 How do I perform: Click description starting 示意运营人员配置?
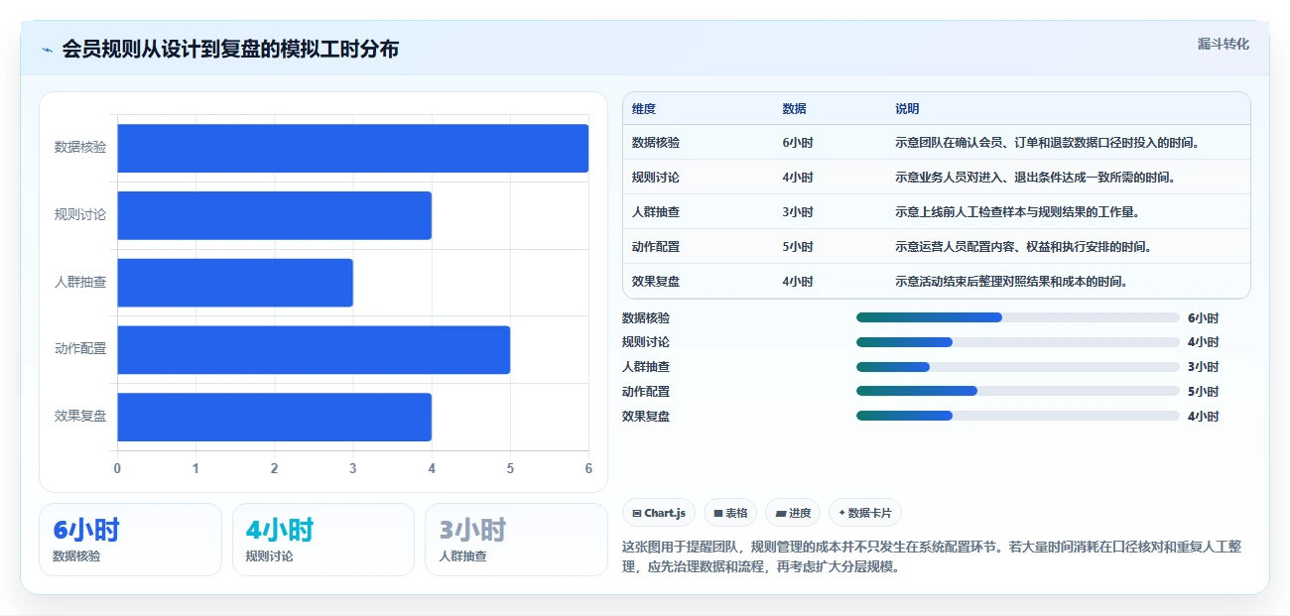point(1023,247)
